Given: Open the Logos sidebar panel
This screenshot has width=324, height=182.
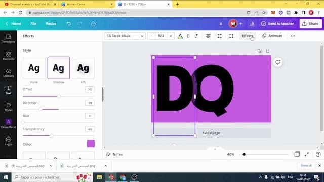Looking at the screenshot, I should (9, 141).
